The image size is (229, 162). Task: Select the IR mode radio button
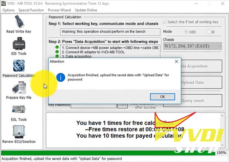(x=208, y=32)
